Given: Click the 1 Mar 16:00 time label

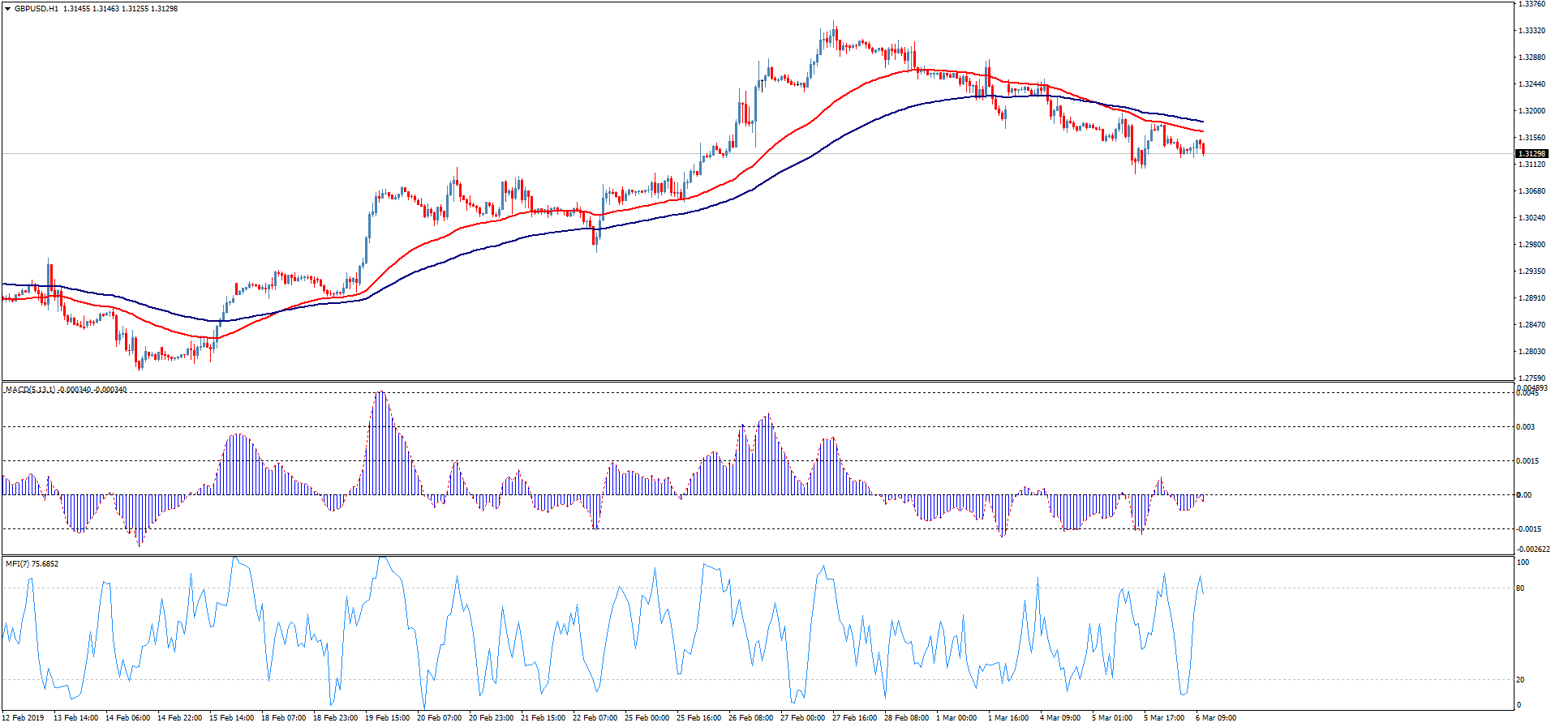Looking at the screenshot, I should point(1008,718).
